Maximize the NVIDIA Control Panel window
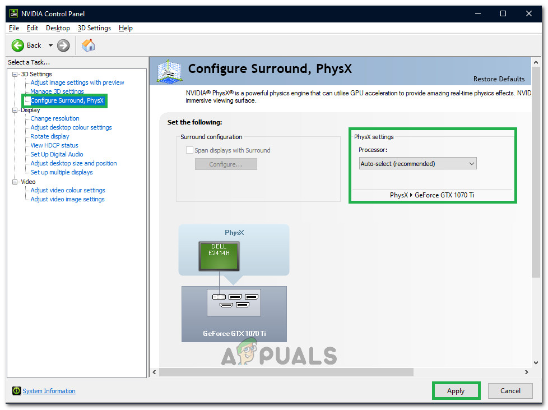 tap(503, 13)
